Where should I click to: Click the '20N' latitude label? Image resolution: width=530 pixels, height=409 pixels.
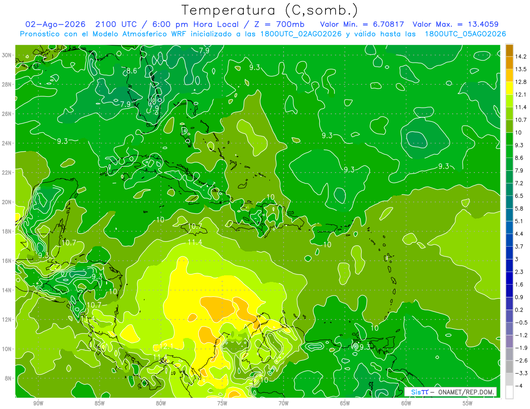point(7,202)
